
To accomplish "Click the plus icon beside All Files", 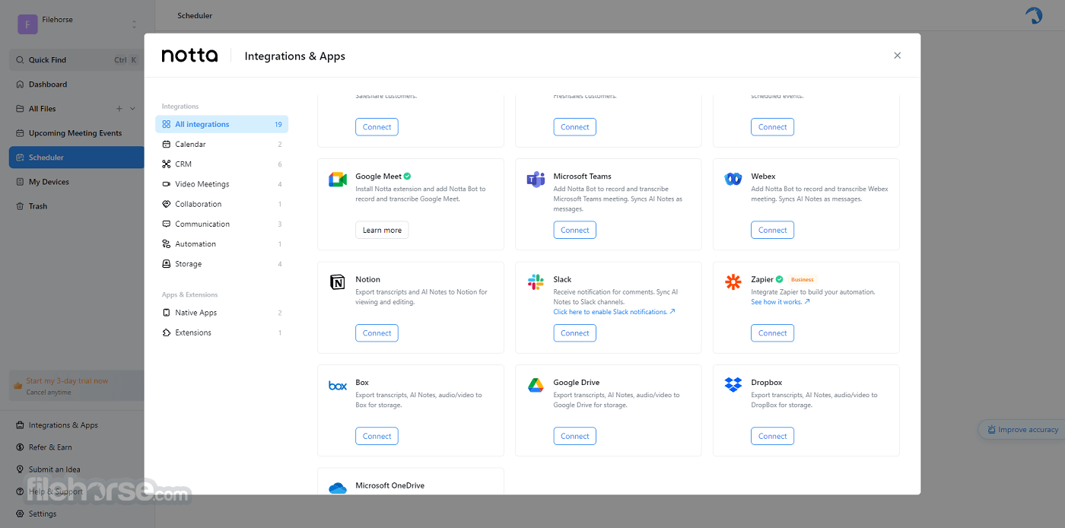I will (x=119, y=109).
